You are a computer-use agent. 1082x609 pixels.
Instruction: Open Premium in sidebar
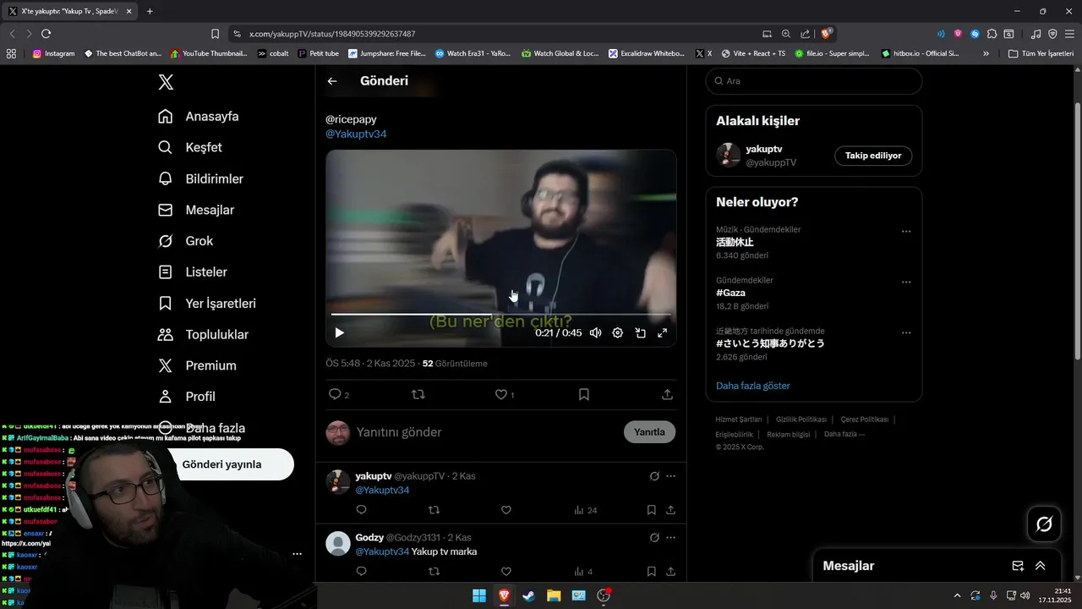[x=197, y=365]
